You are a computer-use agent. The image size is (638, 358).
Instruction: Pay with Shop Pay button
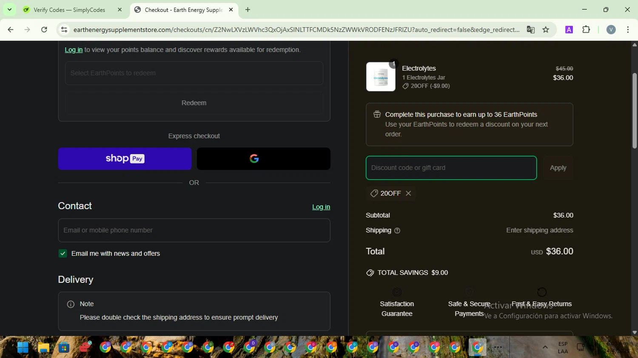pos(125,159)
